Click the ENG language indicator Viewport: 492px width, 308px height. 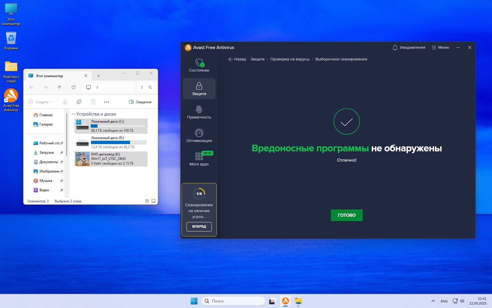pyautogui.click(x=444, y=301)
